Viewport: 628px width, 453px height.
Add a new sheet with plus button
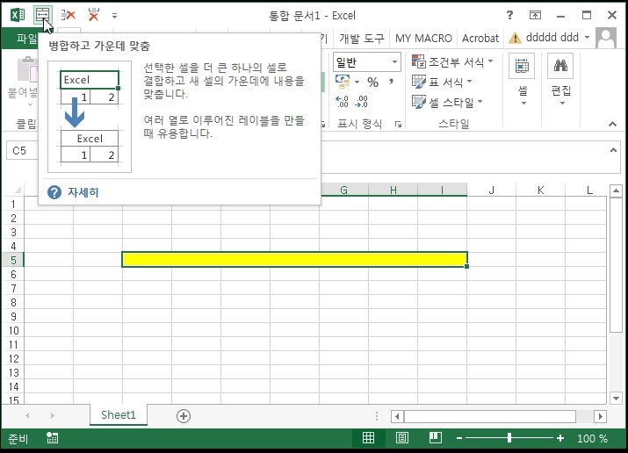184,416
